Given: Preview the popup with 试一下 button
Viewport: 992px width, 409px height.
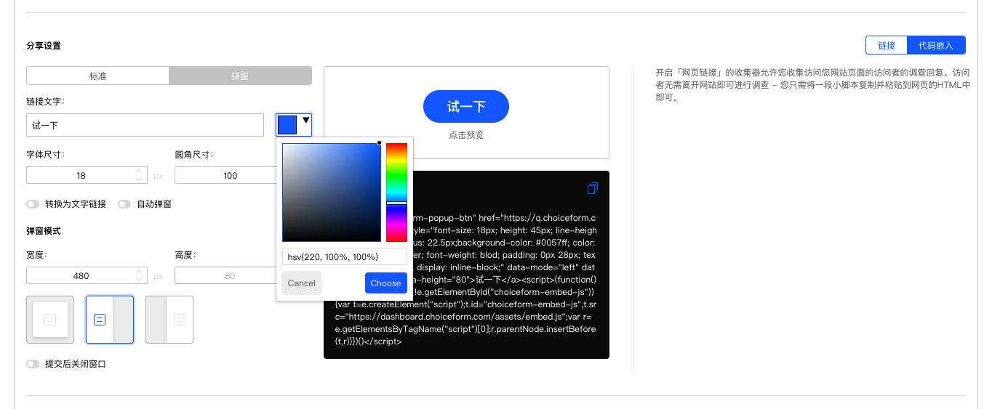Looking at the screenshot, I should [x=466, y=107].
